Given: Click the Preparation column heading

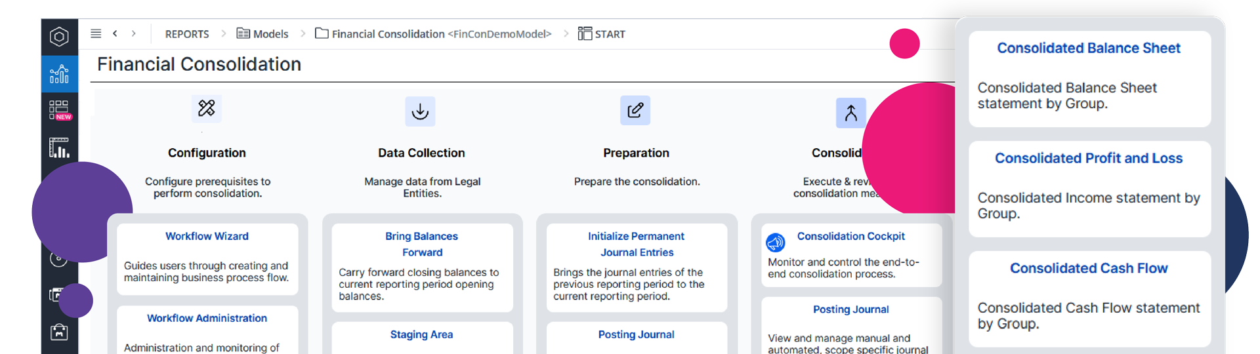Looking at the screenshot, I should tap(636, 153).
